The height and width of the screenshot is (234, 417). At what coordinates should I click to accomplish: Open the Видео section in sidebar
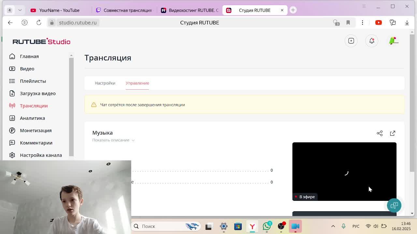point(27,69)
